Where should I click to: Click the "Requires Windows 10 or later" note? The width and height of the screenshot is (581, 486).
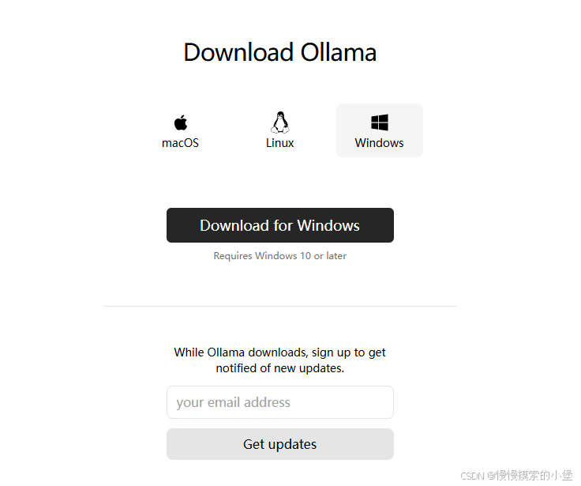click(280, 256)
